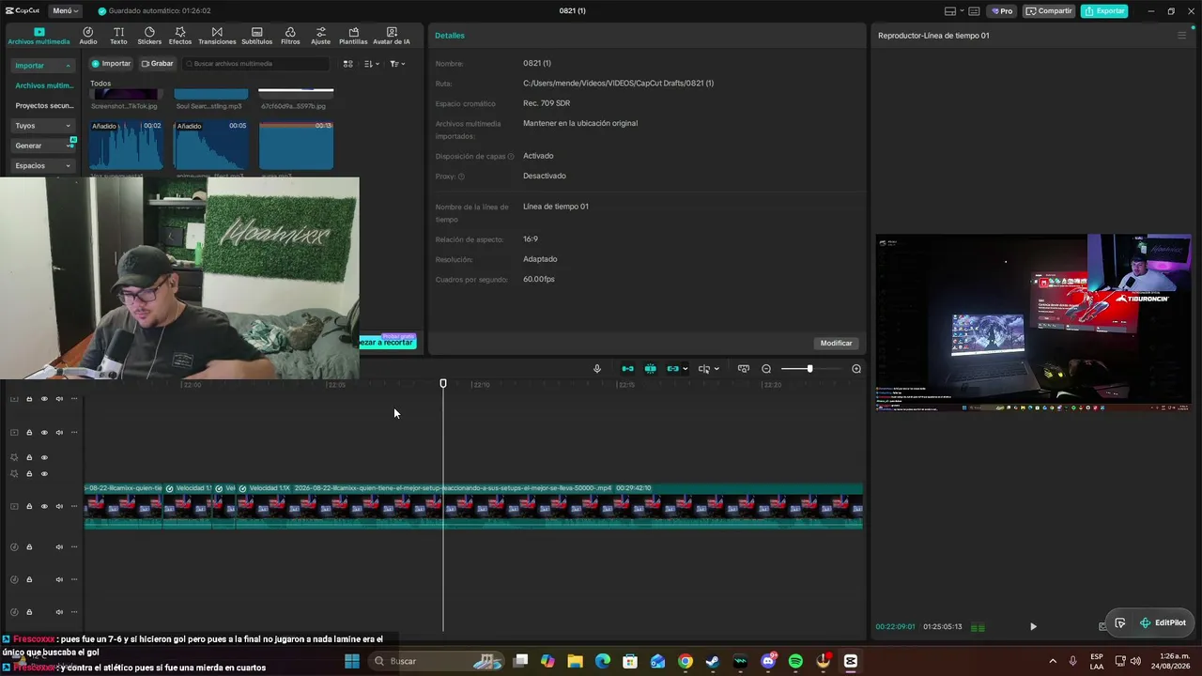Click the timeline playhead marker

tap(443, 383)
